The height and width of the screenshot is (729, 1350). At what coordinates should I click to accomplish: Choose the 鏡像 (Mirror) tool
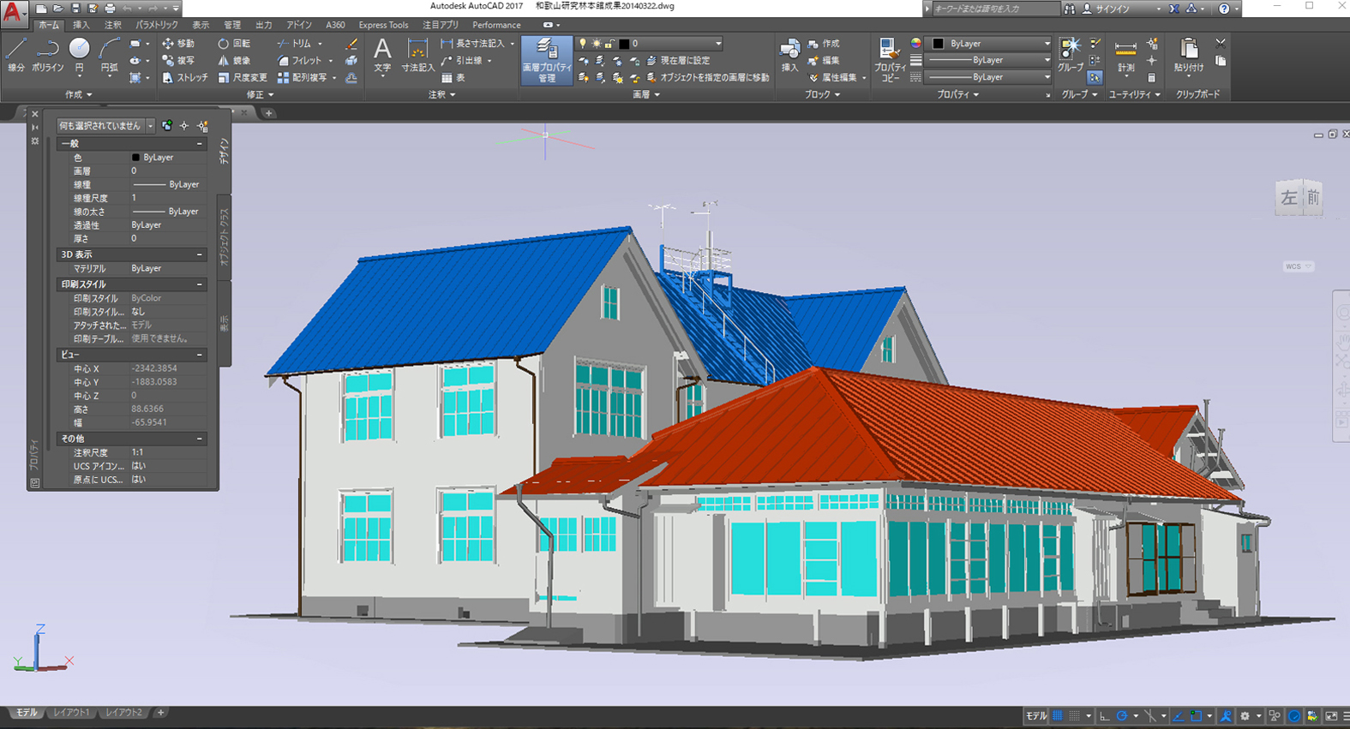pyautogui.click(x=234, y=61)
